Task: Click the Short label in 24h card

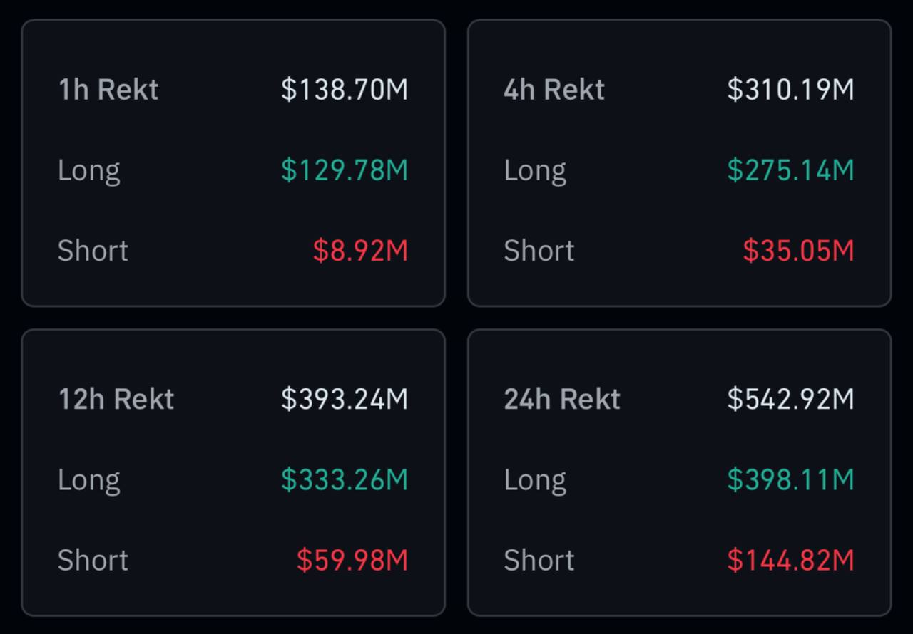Action: (x=539, y=560)
